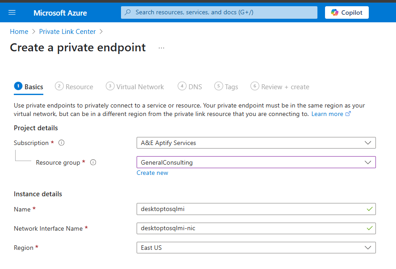
Task: Click the Microsoft Azure brand title
Action: pyautogui.click(x=60, y=13)
